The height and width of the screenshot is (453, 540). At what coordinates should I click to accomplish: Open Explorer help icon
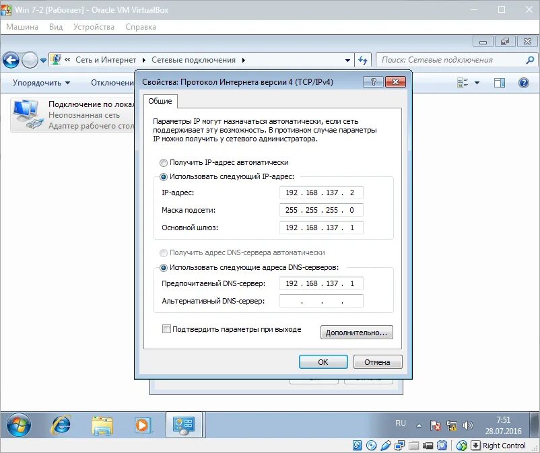pyautogui.click(x=523, y=83)
